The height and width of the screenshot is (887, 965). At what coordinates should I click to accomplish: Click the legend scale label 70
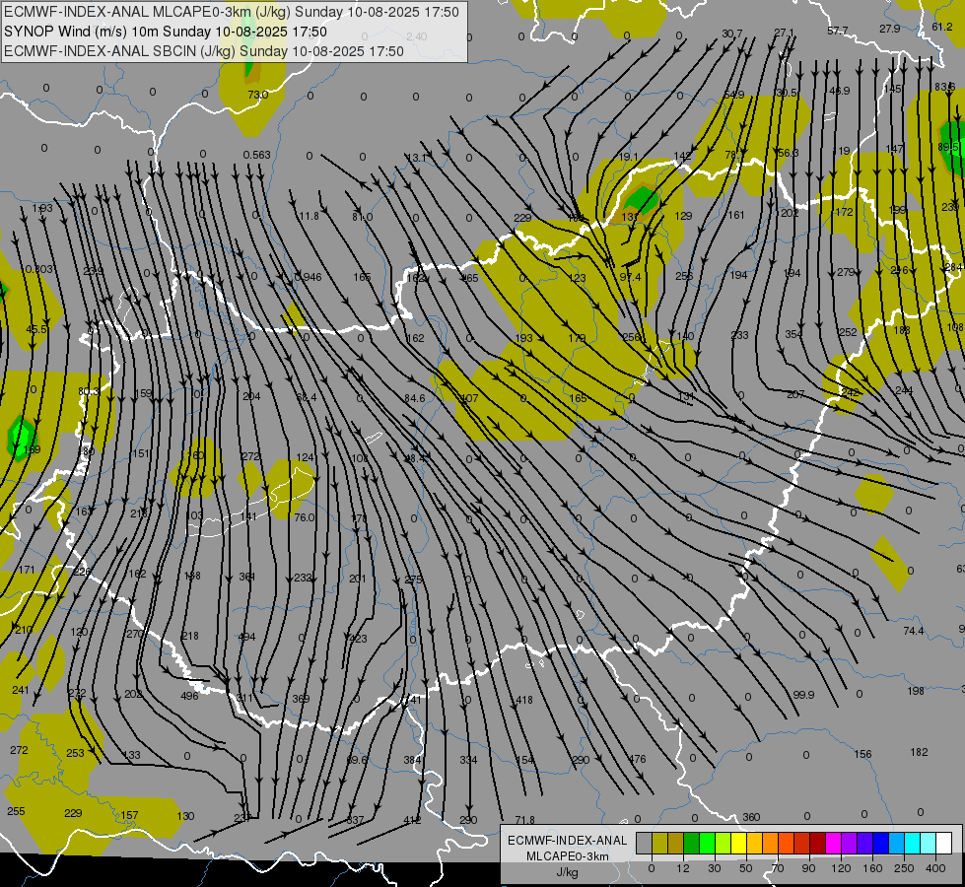(778, 868)
